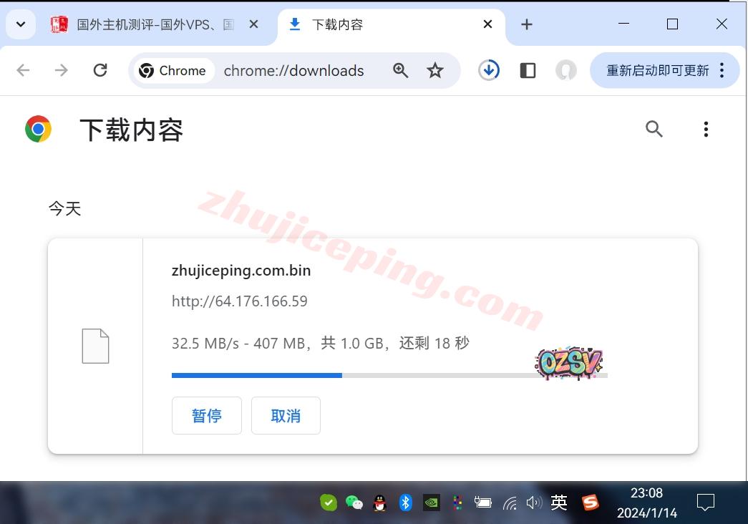Screen dimensions: 748x524
Task: Click the Chrome downloads toolbar icon
Action: coord(489,70)
